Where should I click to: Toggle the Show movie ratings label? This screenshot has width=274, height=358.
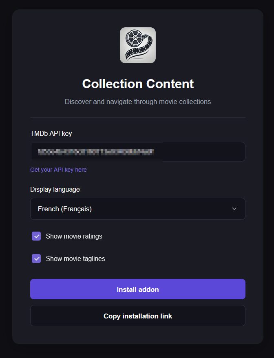[x=74, y=236]
